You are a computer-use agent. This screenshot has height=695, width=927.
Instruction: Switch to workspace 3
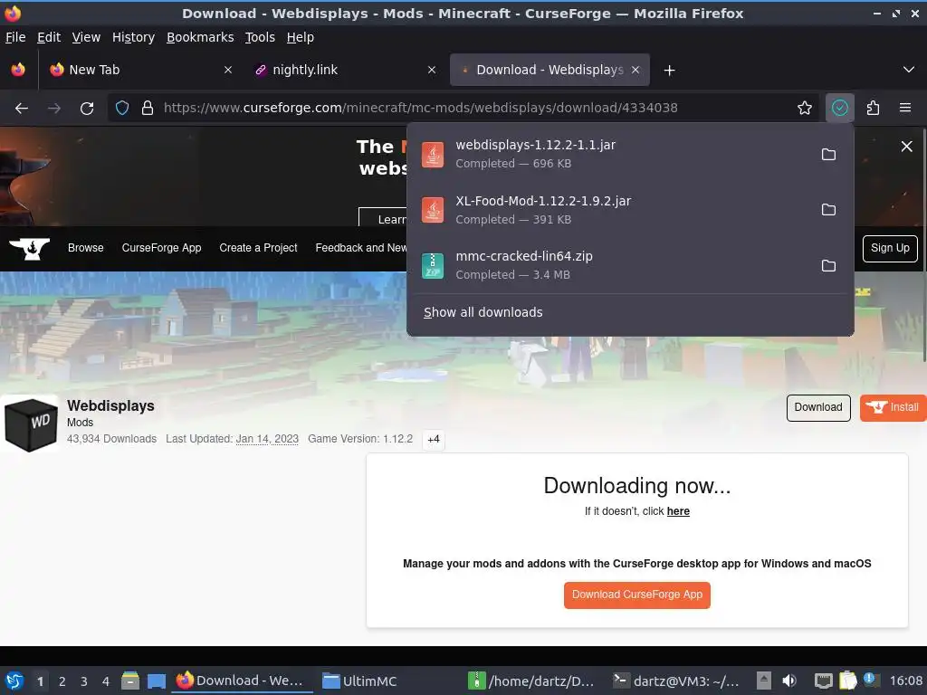pos(84,681)
